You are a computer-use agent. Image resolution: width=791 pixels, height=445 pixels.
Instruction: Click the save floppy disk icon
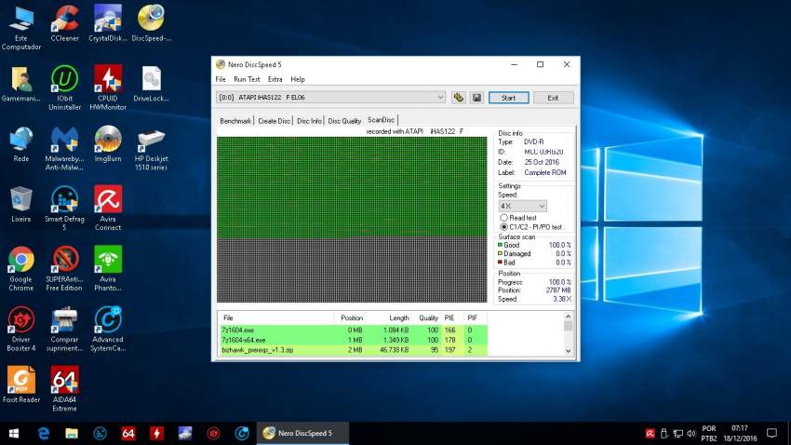coord(476,98)
